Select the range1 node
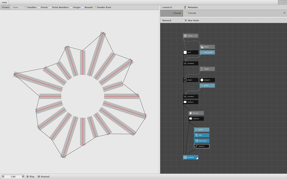This screenshot has height=179, width=287. pos(207,69)
